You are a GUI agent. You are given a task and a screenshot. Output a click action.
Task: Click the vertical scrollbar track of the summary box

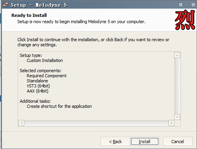(x=177, y=86)
